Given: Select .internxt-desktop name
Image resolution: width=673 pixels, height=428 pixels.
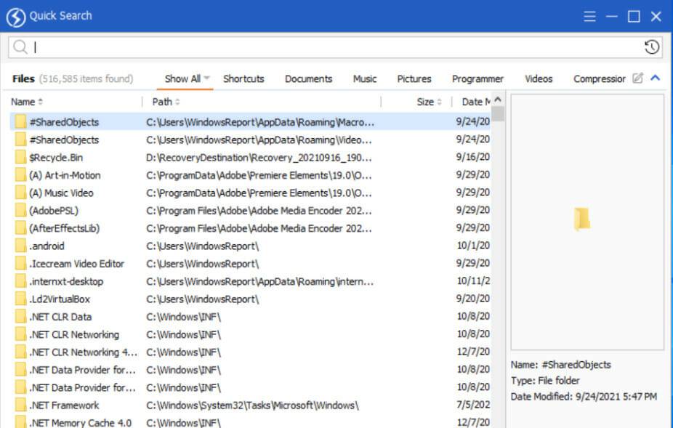Looking at the screenshot, I should point(66,282).
